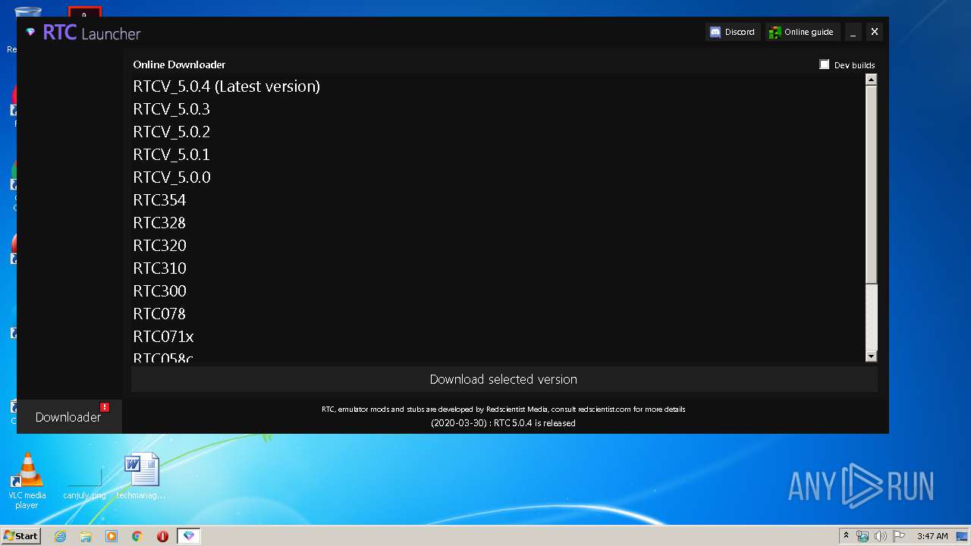Click the volume speaker tray icon
The image size is (971, 546).
click(x=880, y=536)
